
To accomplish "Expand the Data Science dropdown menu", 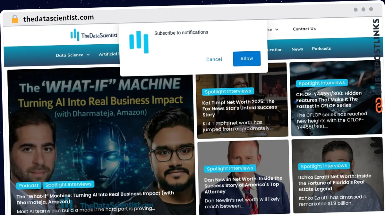I will 73,55.
